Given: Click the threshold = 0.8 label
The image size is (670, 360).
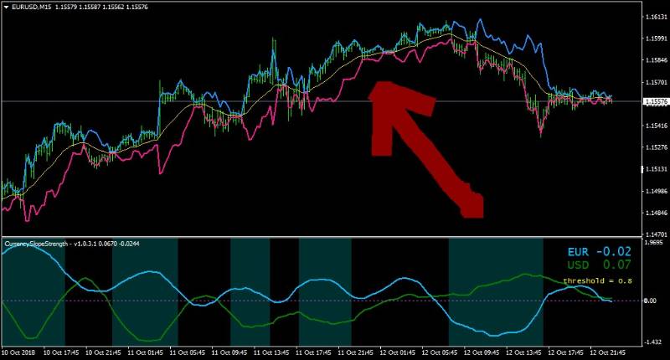Looking at the screenshot, I should [597, 281].
